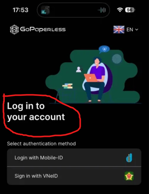Tap the stack of books illustration
Screen dimensions: 149x194
[x=68, y=86]
